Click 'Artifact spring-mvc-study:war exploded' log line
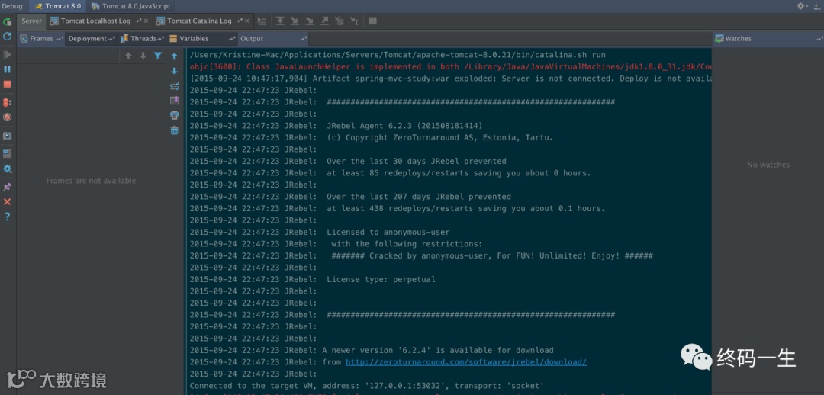This screenshot has width=824, height=395. [451, 79]
